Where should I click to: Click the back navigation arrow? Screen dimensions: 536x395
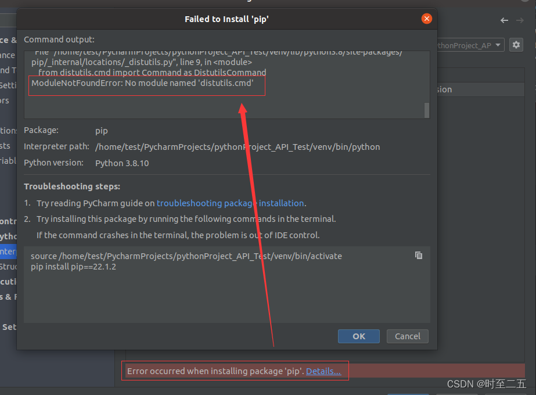[x=504, y=19]
